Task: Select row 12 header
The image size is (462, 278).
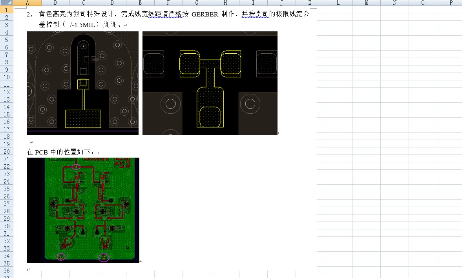Action: 7,92
